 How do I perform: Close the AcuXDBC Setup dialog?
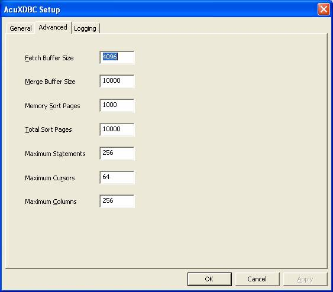tap(324, 9)
